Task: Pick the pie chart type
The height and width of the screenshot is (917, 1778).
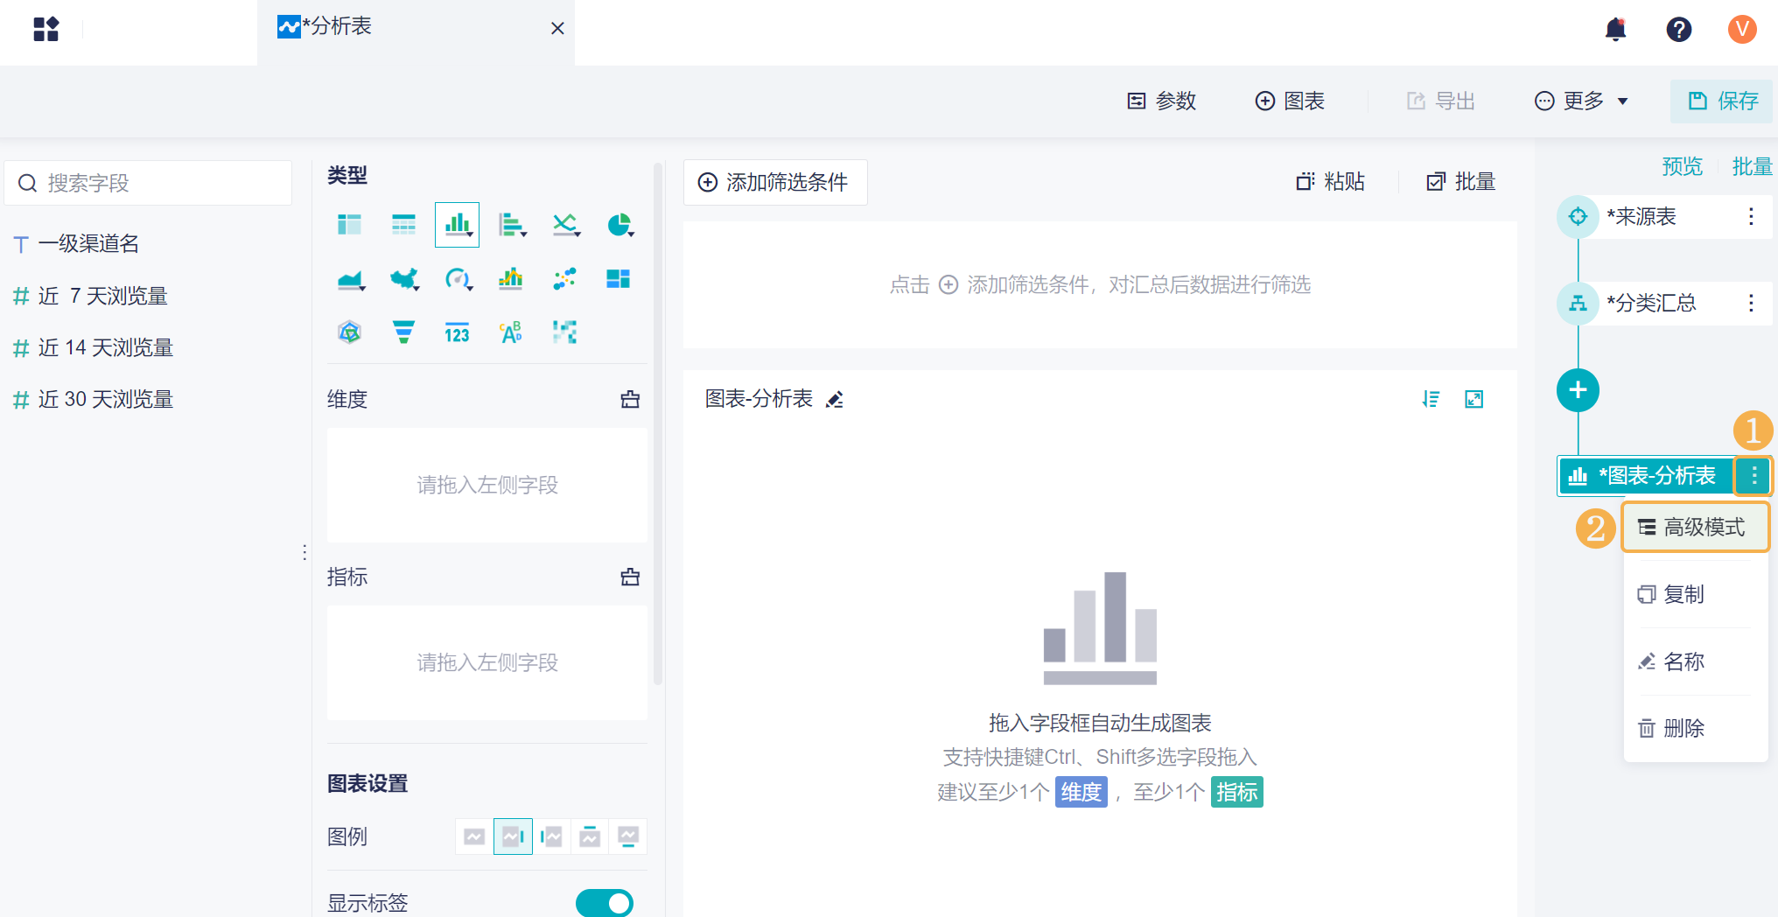Action: (619, 225)
